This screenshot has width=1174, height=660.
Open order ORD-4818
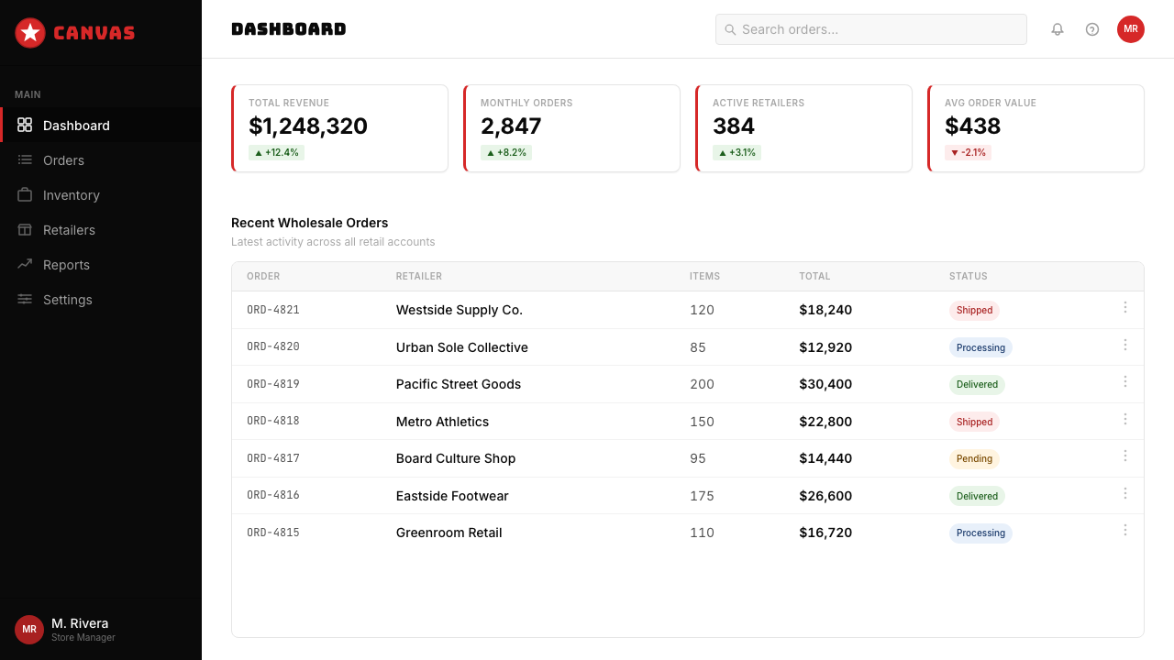tap(273, 421)
